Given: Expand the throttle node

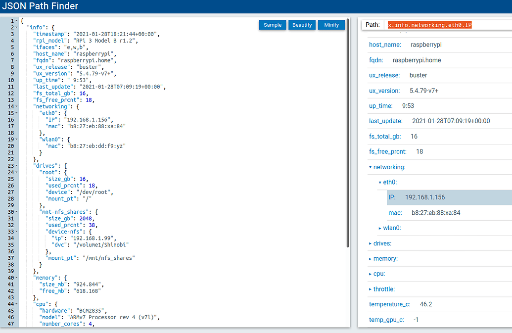Looking at the screenshot, I should pyautogui.click(x=370, y=289).
